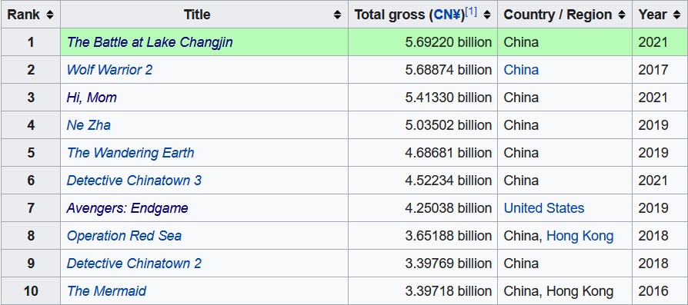The width and height of the screenshot is (688, 305).
Task: Sort table by Rank column arrows
Action: (50, 15)
